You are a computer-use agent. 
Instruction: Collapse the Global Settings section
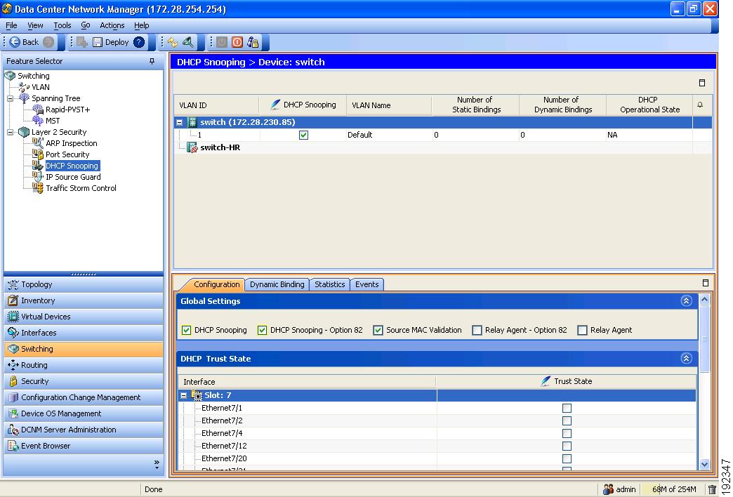(686, 301)
